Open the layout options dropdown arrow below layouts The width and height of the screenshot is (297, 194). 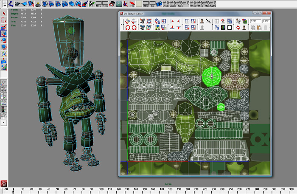click(4, 123)
